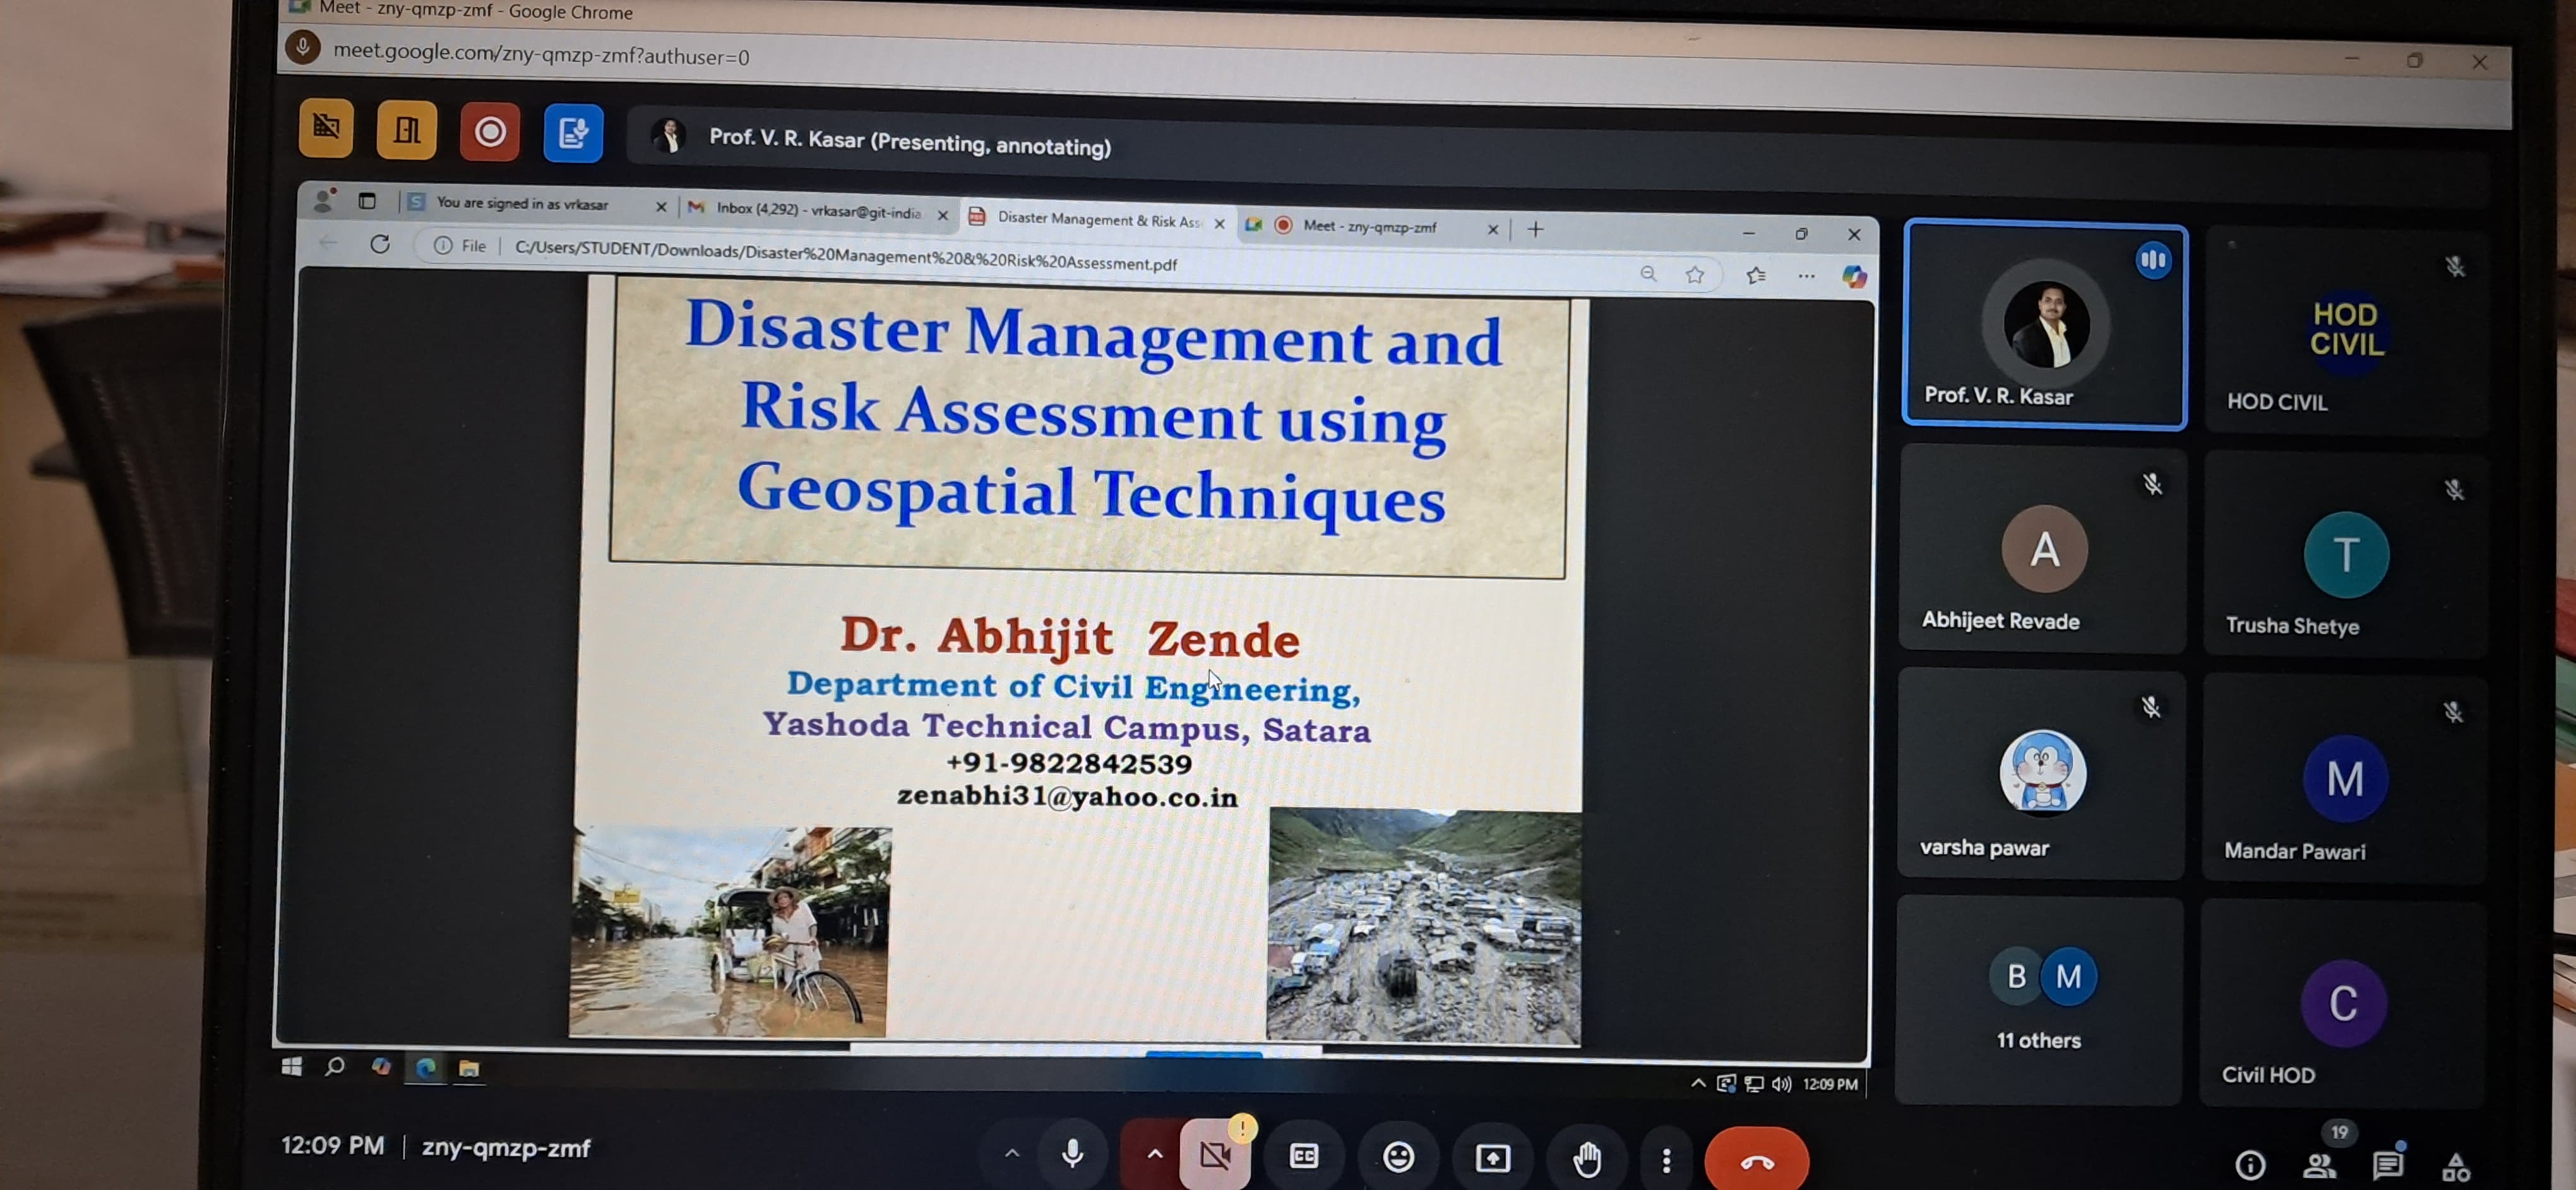This screenshot has height=1190, width=2576.
Task: Select Prof. V. R. Kasar participant tile
Action: pyautogui.click(x=2045, y=326)
